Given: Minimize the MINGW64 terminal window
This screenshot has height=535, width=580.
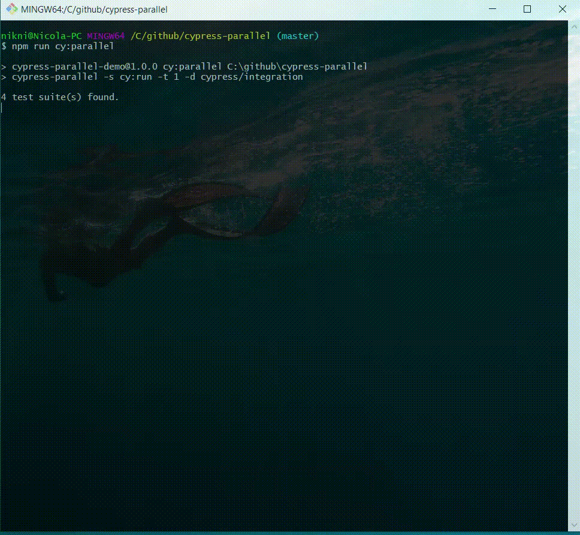Looking at the screenshot, I should pos(493,10).
